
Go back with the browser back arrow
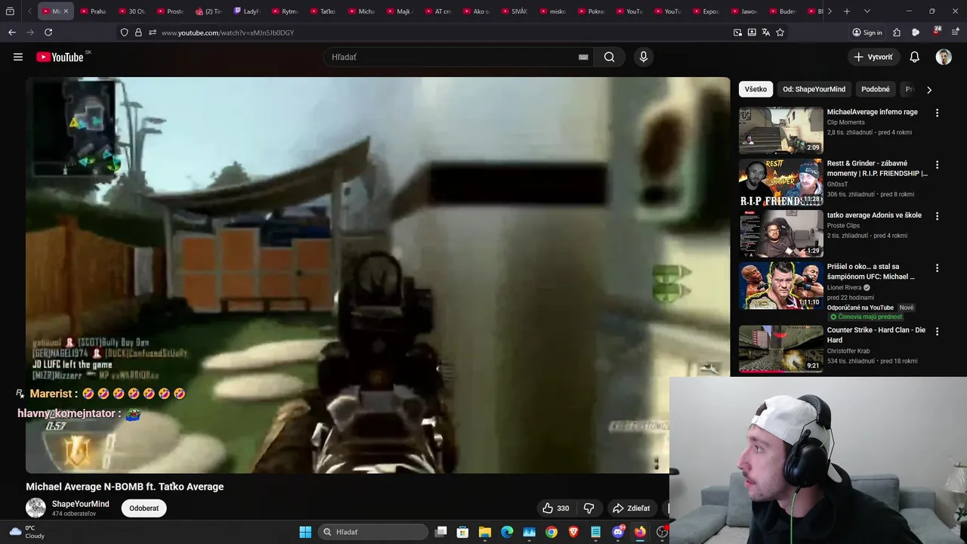click(12, 32)
